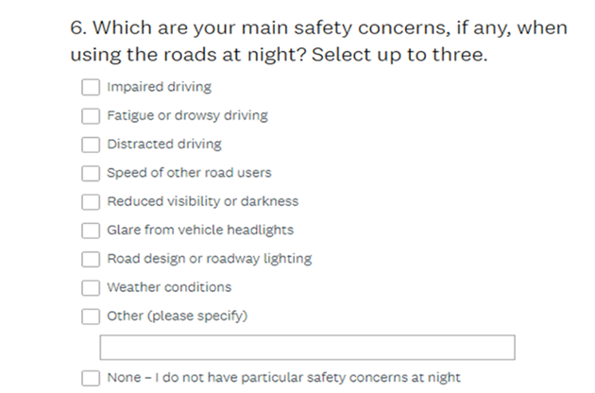Click the "Road design or roadway lighting" label
The width and height of the screenshot is (595, 393).
click(209, 258)
